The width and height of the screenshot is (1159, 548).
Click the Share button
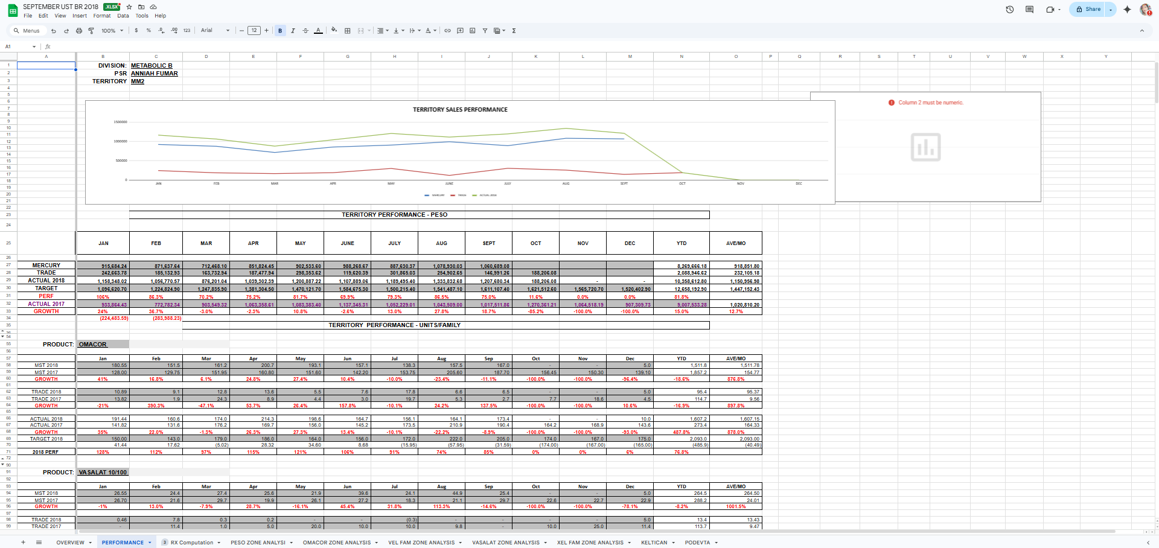1088,10
